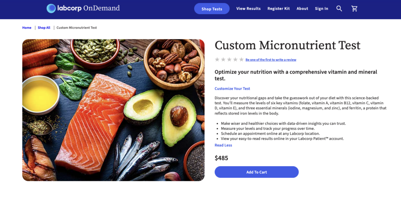This screenshot has height=197, width=401.
Task: Click the Labcorp OnDemand logo
Action: [83, 8]
